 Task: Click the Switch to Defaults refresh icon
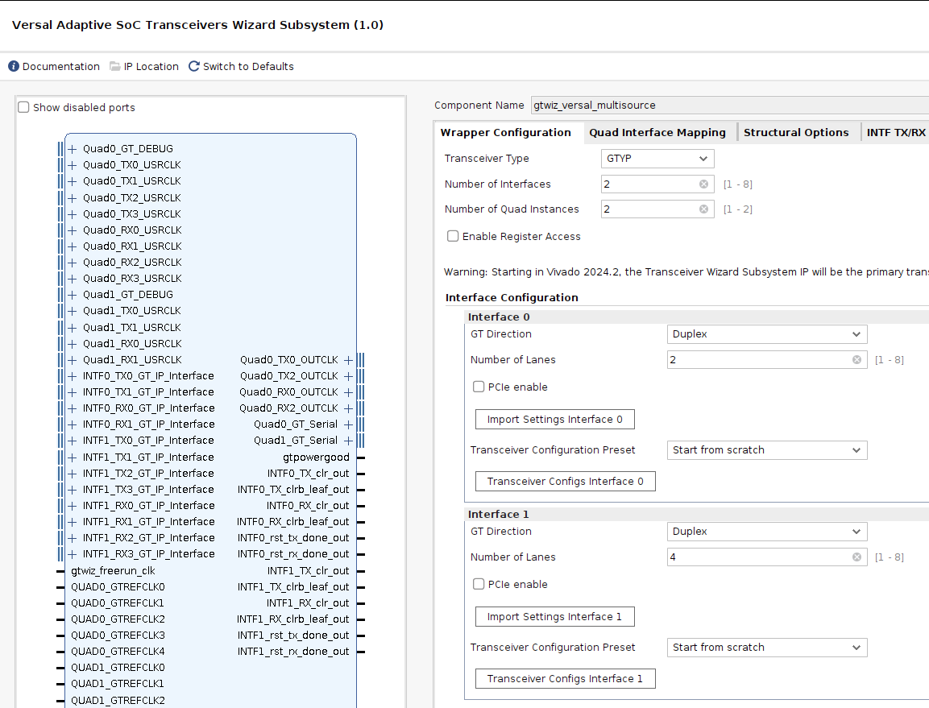point(193,66)
